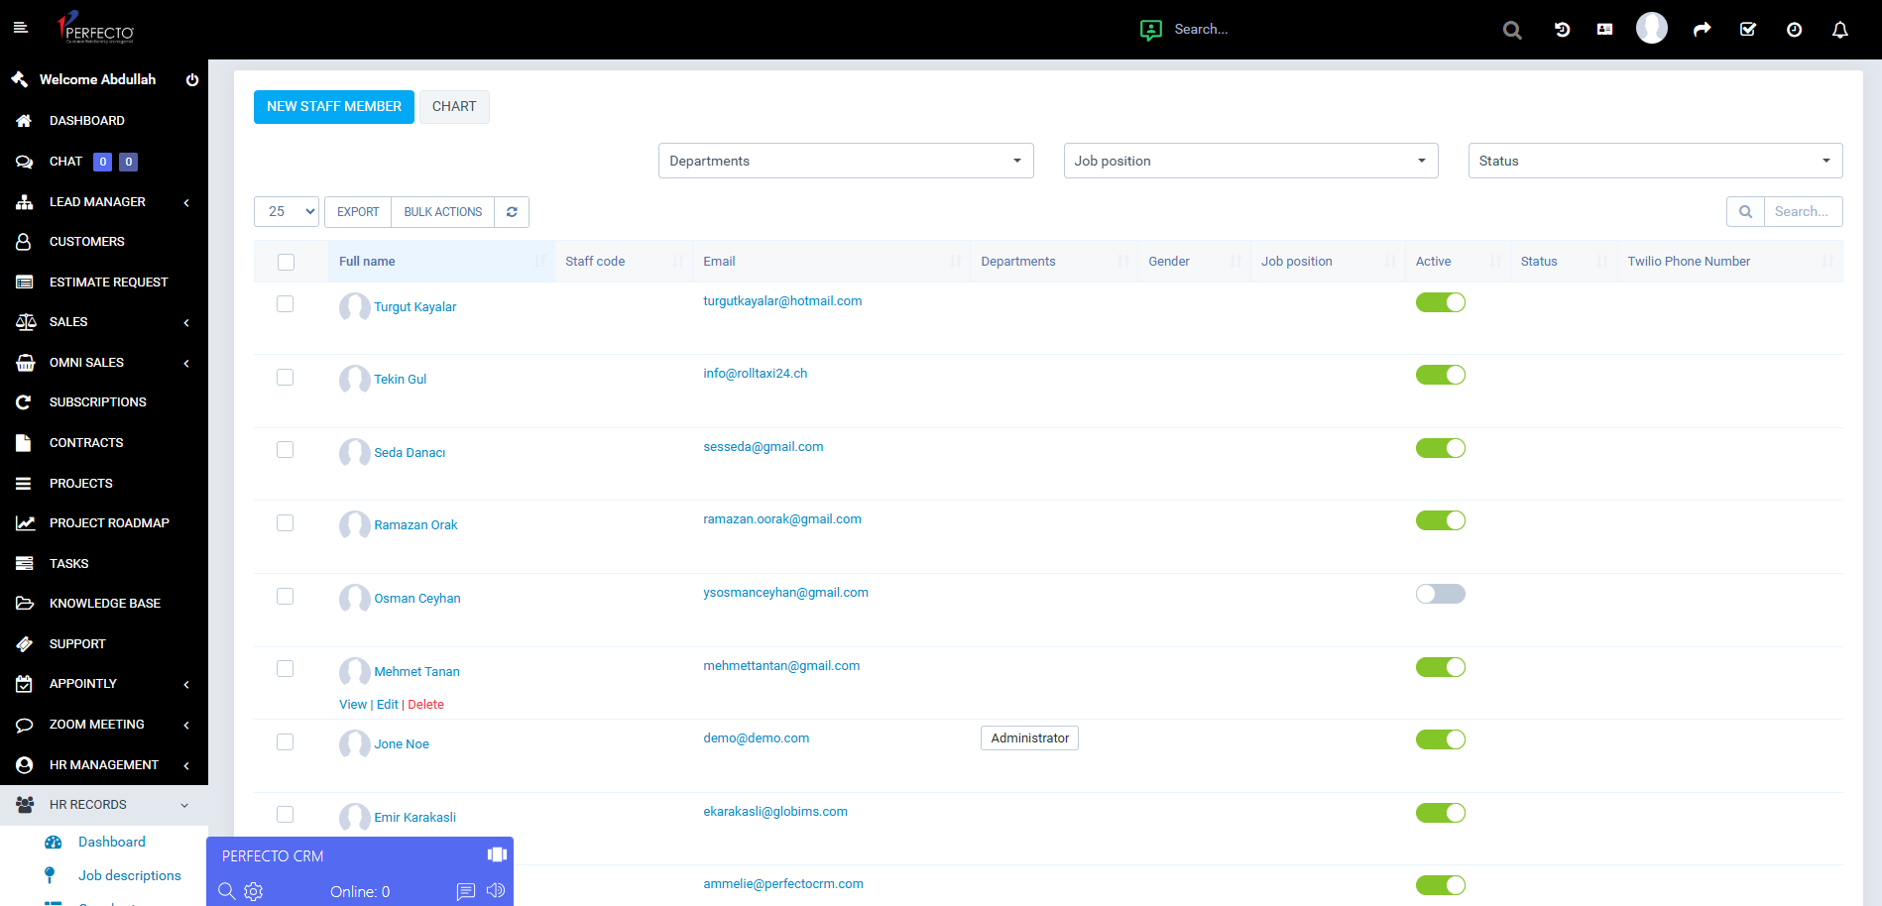Click the New Staff Member button

tap(334, 107)
